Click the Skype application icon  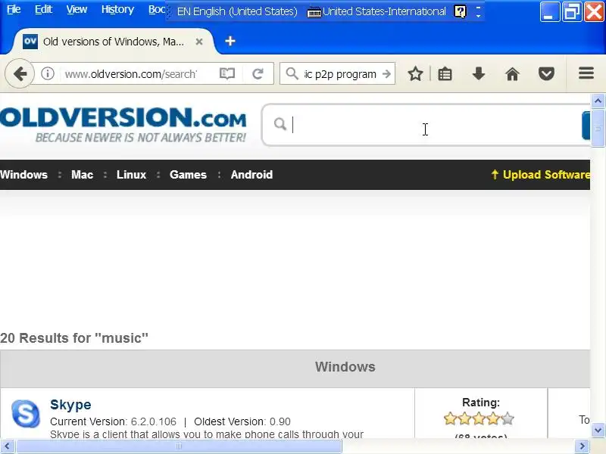pyautogui.click(x=26, y=414)
